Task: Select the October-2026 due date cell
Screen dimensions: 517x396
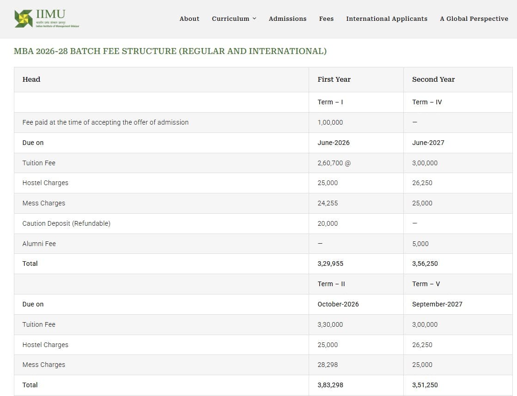Action: (x=338, y=304)
